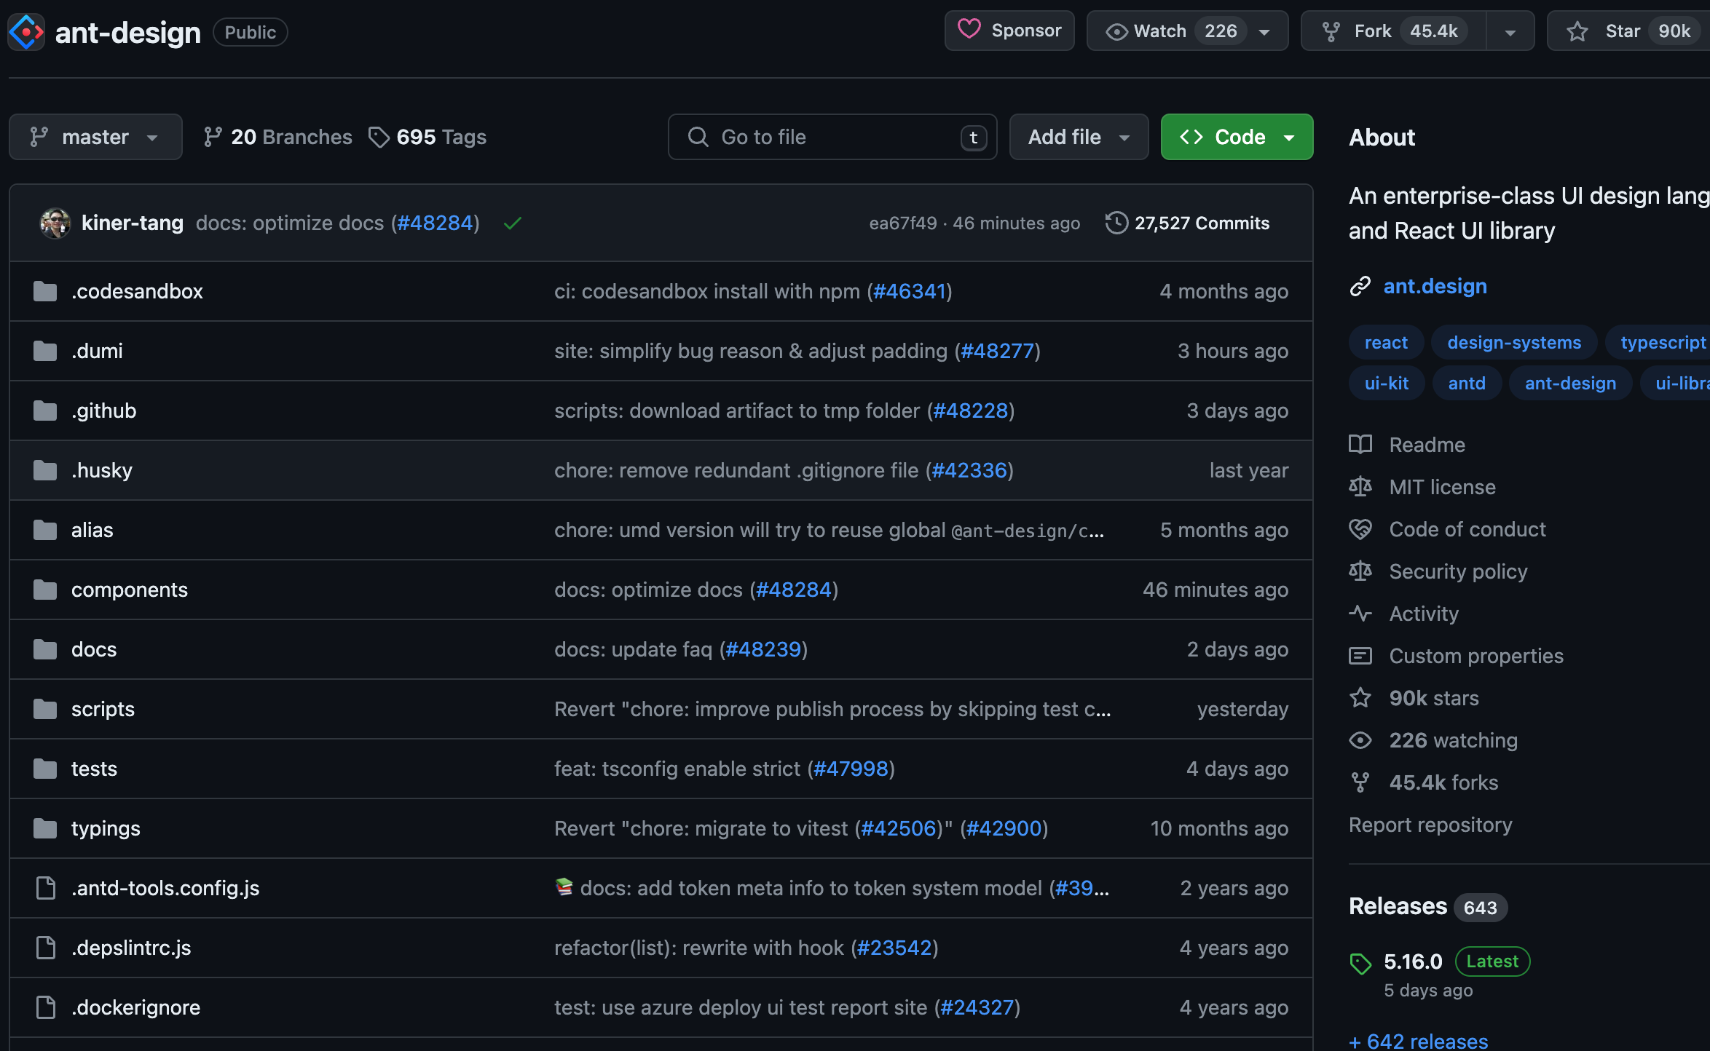Click the commits history clock icon
Viewport: 1710px width, 1051px height.
pyautogui.click(x=1116, y=223)
